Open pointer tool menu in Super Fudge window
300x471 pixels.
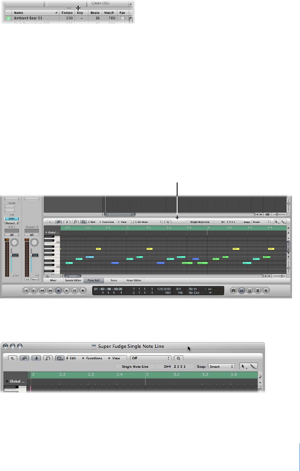coord(244,367)
